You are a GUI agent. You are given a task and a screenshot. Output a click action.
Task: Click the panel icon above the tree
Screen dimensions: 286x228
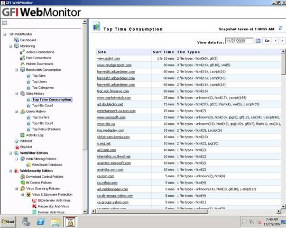[x=4, y=23]
